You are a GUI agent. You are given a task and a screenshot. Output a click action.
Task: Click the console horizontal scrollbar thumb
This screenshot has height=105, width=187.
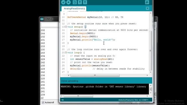[78, 96]
